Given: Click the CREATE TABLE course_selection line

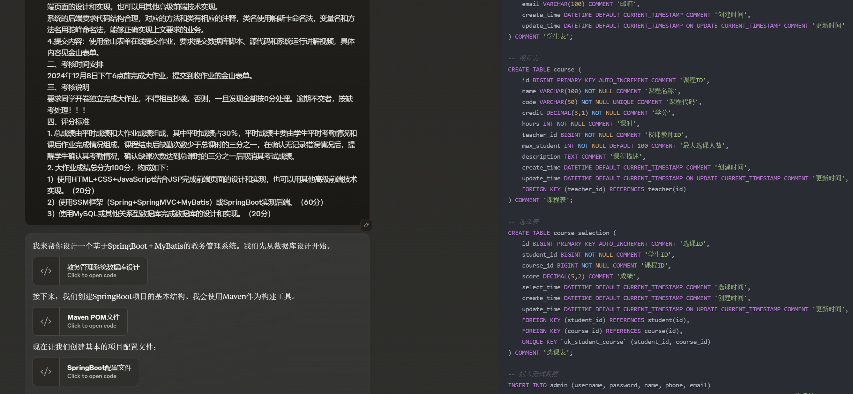Looking at the screenshot, I should (562, 233).
